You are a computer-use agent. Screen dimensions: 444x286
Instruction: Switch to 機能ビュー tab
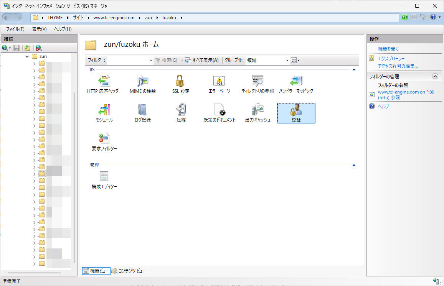(x=96, y=271)
